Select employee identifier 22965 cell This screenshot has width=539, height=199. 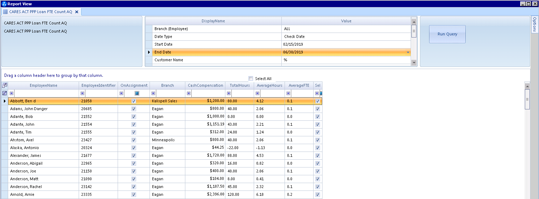click(x=99, y=163)
